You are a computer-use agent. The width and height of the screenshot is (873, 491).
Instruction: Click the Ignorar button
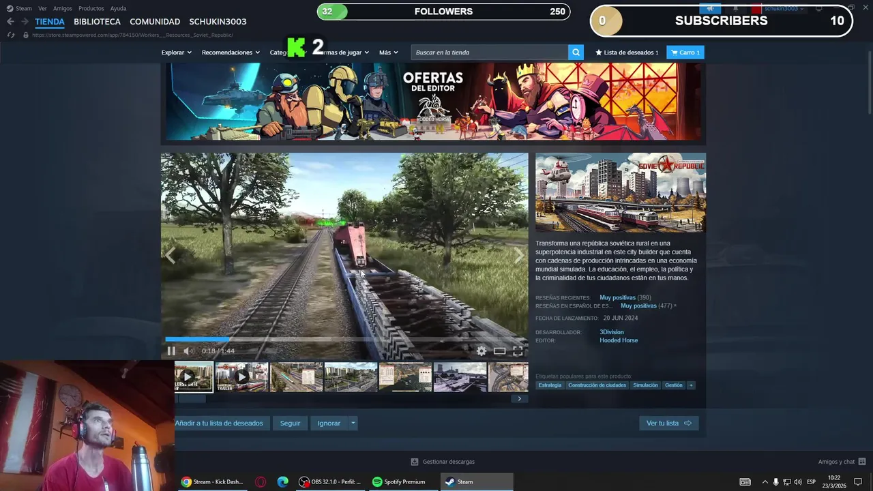point(329,423)
